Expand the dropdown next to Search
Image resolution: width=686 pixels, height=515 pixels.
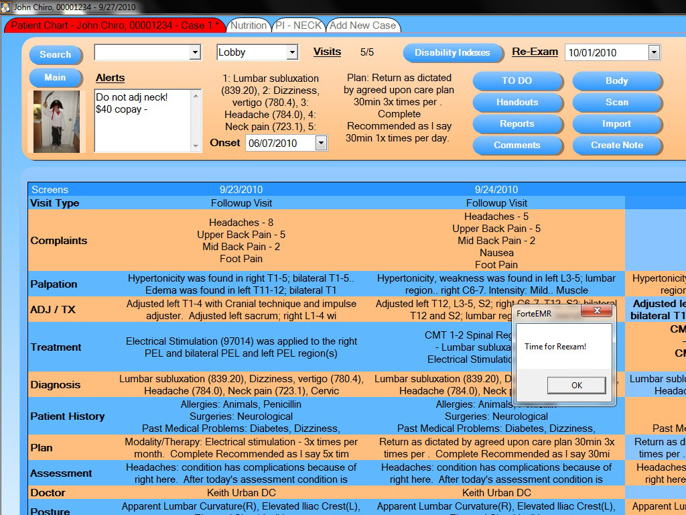tap(195, 52)
